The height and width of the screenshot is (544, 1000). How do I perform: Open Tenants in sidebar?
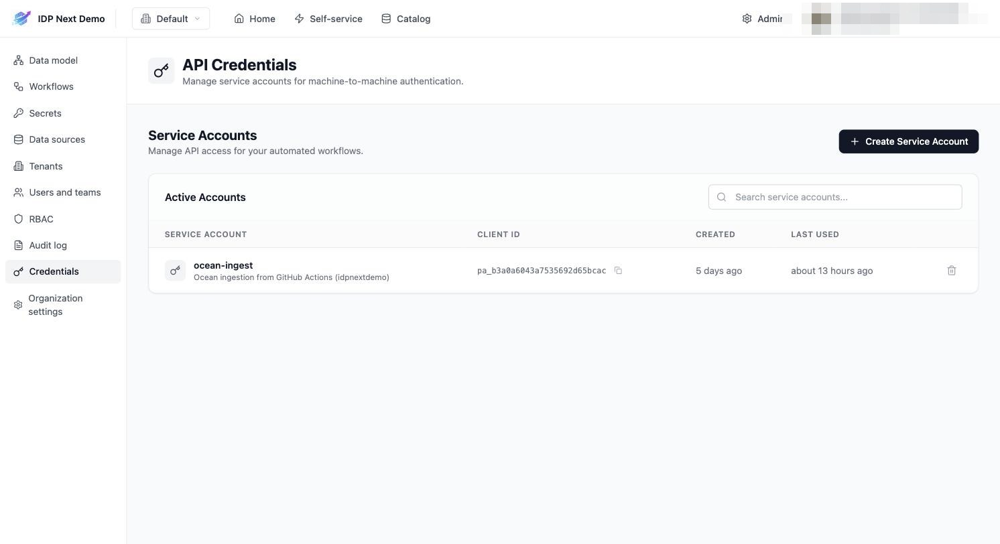click(63, 166)
